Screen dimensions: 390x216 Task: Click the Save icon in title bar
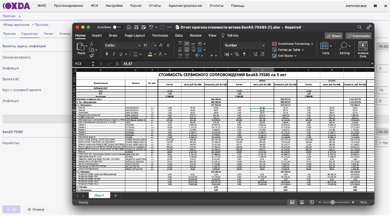click(135, 27)
